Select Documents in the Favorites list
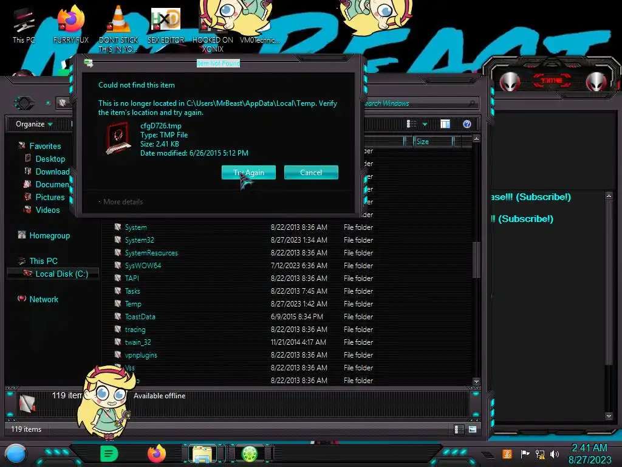Image resolution: width=622 pixels, height=467 pixels. (x=52, y=184)
